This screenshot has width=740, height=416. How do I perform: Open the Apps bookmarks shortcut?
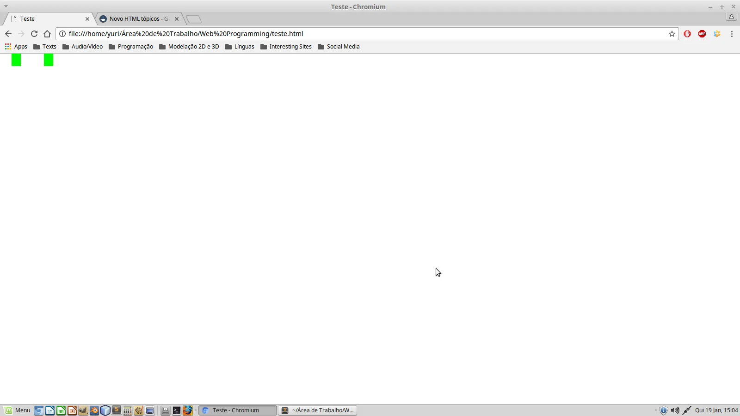[16, 47]
